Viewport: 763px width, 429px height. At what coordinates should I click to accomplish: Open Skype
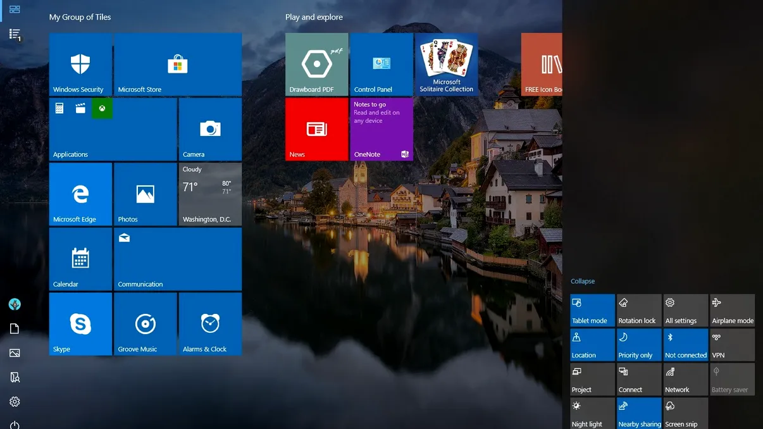click(x=80, y=324)
